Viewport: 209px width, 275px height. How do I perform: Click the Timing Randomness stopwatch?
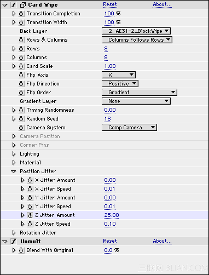21,110
